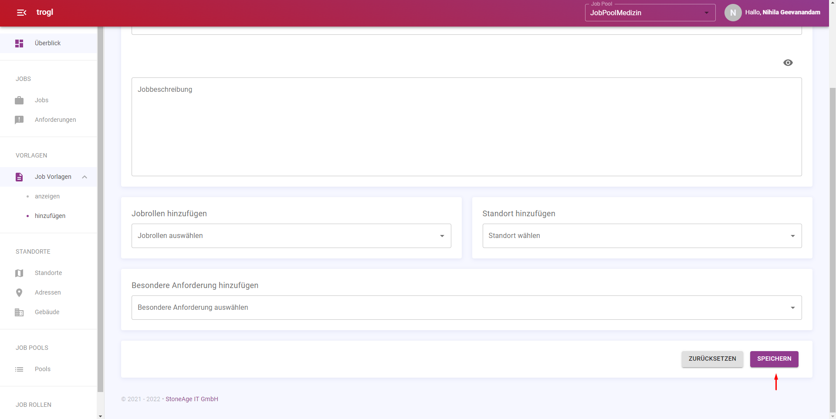Select the anzeigen submenu item
This screenshot has height=419, width=836.
coord(47,196)
